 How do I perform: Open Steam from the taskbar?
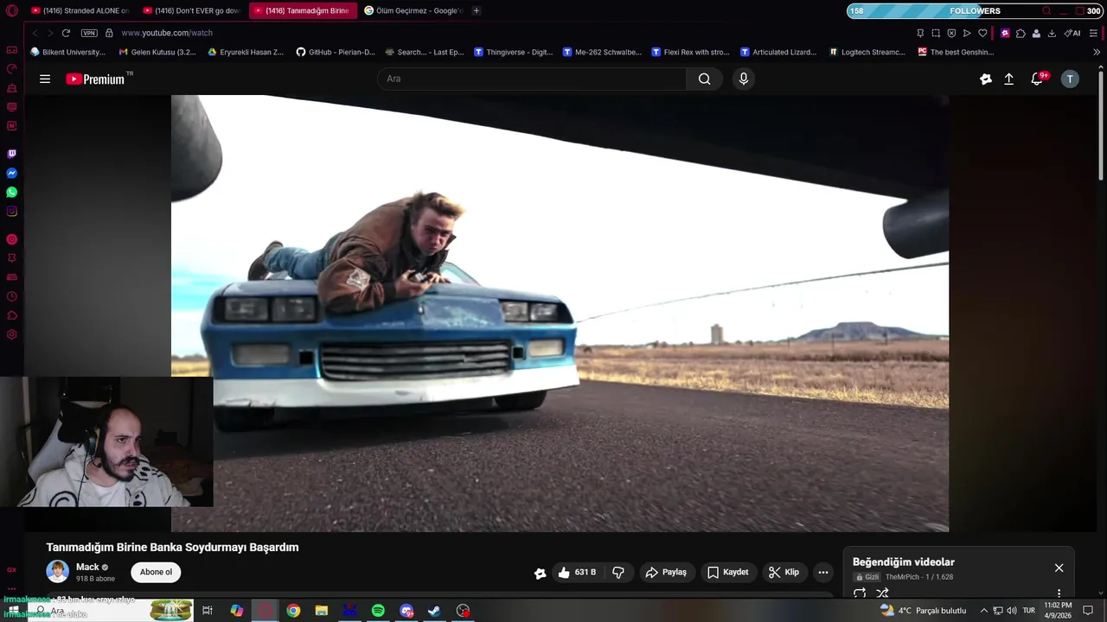434,611
